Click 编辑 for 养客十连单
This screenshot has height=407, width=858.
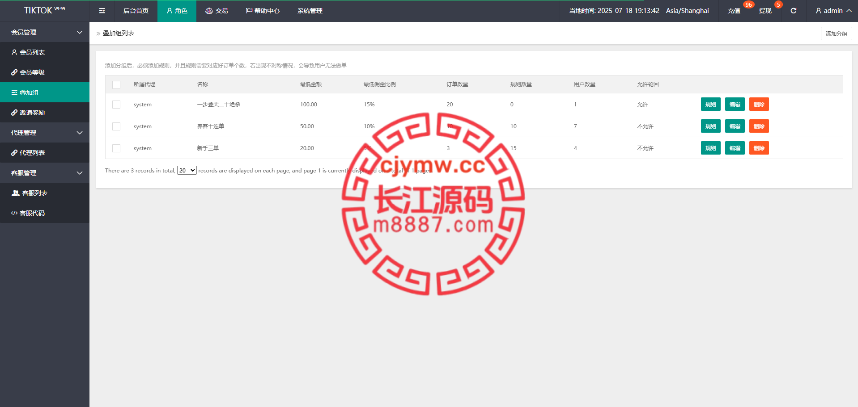(x=735, y=126)
